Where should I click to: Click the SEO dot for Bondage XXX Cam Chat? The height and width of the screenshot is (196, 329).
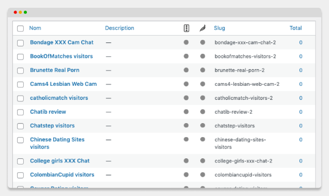(x=186, y=42)
